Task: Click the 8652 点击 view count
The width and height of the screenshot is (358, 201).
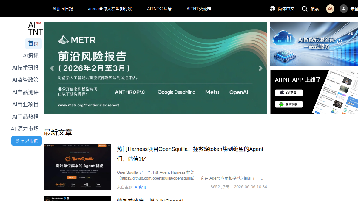Action: (220, 187)
